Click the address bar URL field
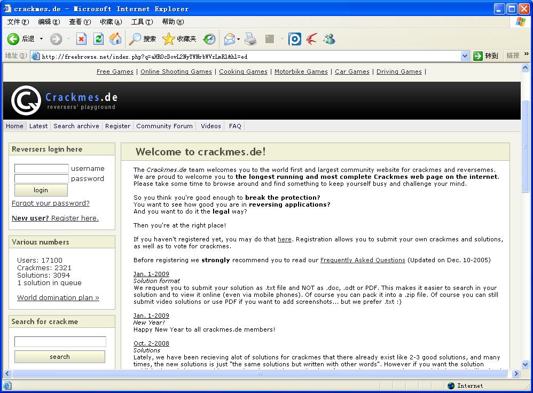Viewport: 533px width, 393px height. coord(251,57)
